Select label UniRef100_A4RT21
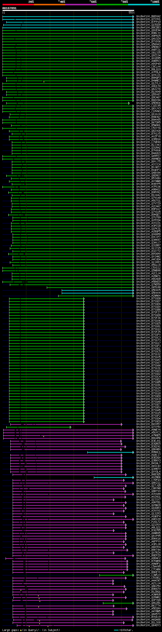Image resolution: width=162 pixels, height=632 pixels. [148, 50]
